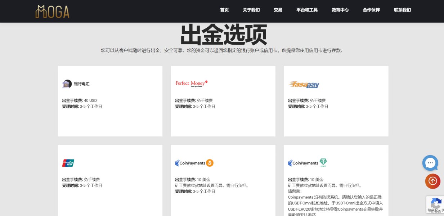Click the bank wire transfer icon
Image resolution: width=444 pixels, height=216 pixels.
coord(67,84)
